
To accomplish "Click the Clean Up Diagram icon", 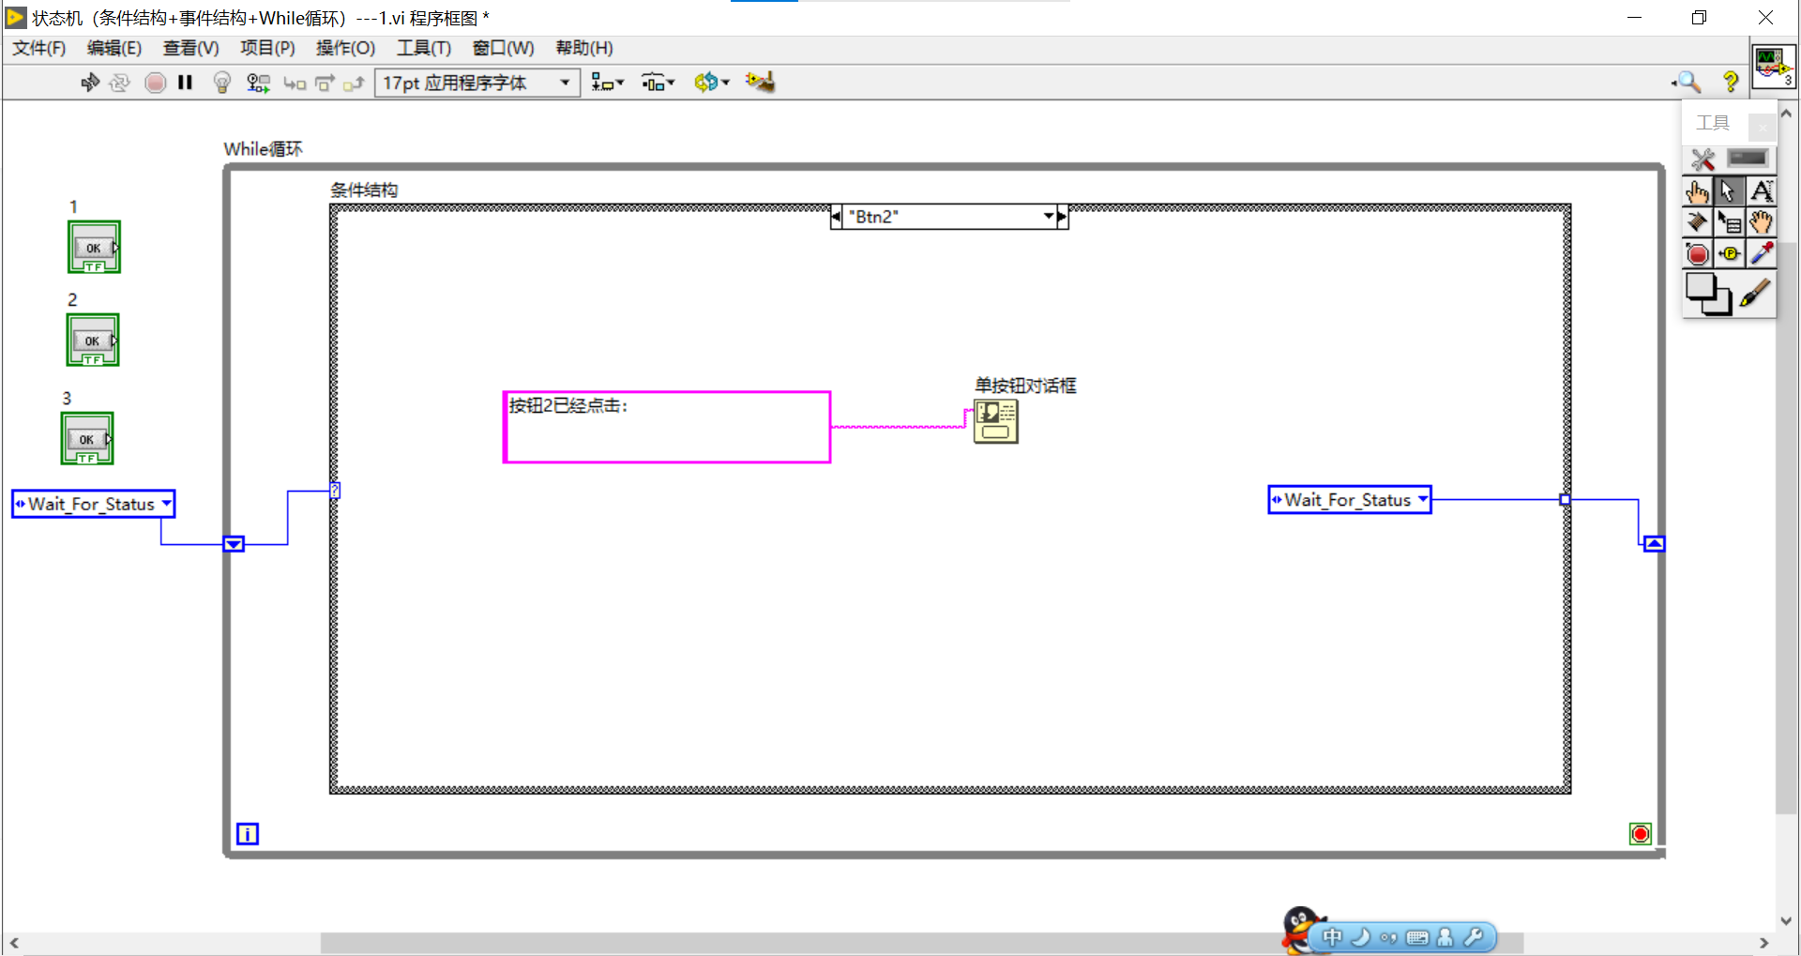I will coord(760,83).
